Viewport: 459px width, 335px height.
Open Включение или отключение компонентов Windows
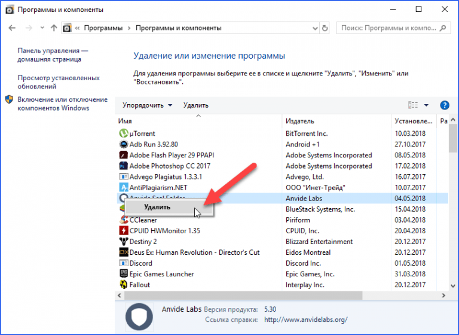pos(62,103)
